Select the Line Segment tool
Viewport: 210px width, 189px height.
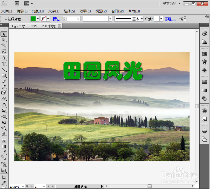(4, 69)
